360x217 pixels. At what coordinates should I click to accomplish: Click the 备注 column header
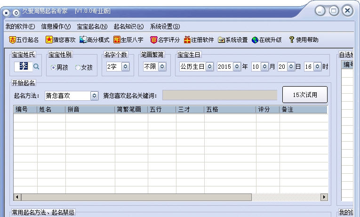[x=303, y=110]
